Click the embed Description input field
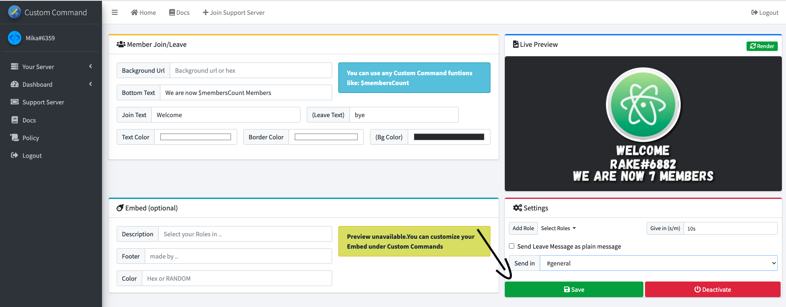Image resolution: width=786 pixels, height=307 pixels. click(245, 234)
